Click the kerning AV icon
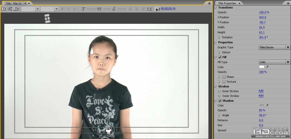Image resolution: width=291 pixels, height=139 pixels. click(x=99, y=9)
